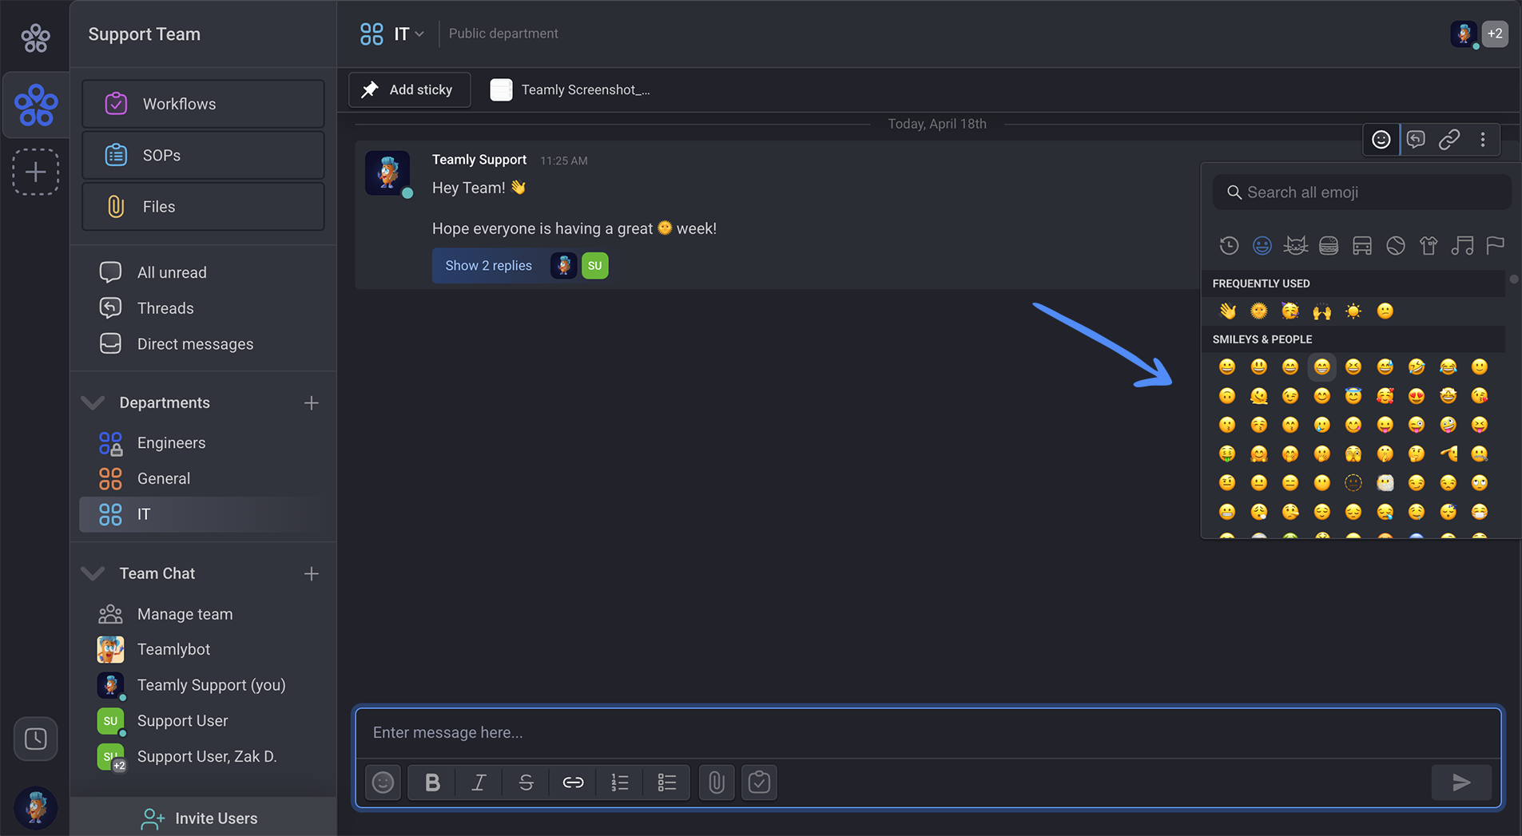This screenshot has height=836, width=1522.
Task: Open your profile avatar at bottom of rail
Action: pyautogui.click(x=36, y=807)
